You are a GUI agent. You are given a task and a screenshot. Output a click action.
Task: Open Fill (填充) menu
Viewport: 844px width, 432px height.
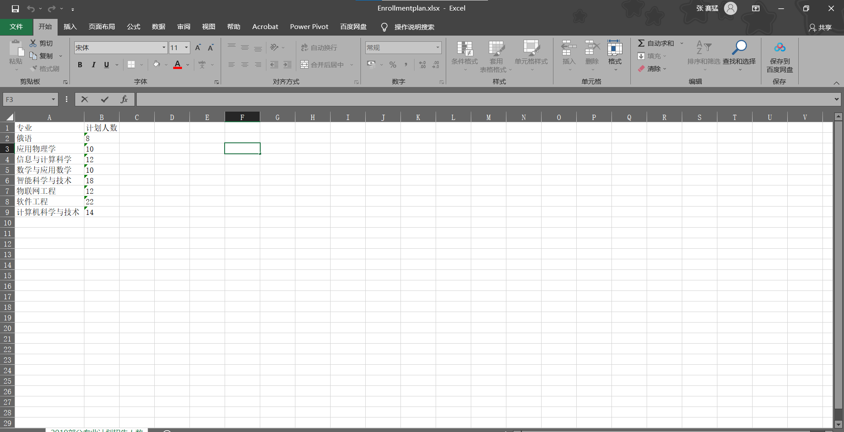(x=652, y=56)
